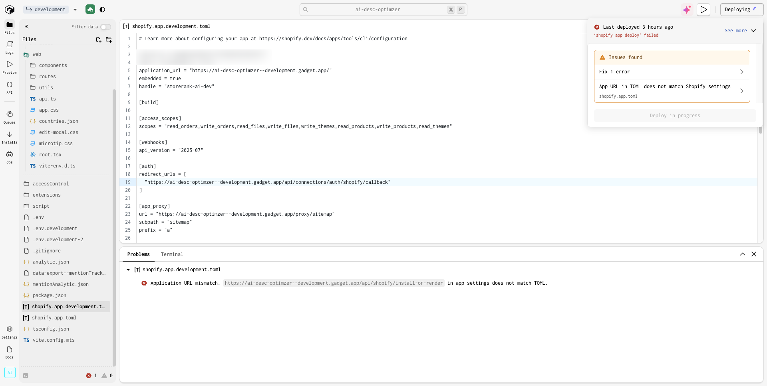Open the API sidebar icon
The image size is (767, 386).
pyautogui.click(x=10, y=87)
